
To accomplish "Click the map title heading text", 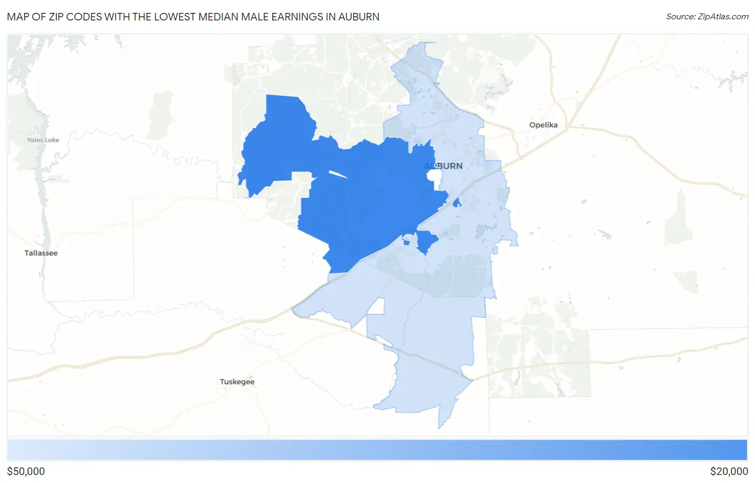I will click(193, 17).
